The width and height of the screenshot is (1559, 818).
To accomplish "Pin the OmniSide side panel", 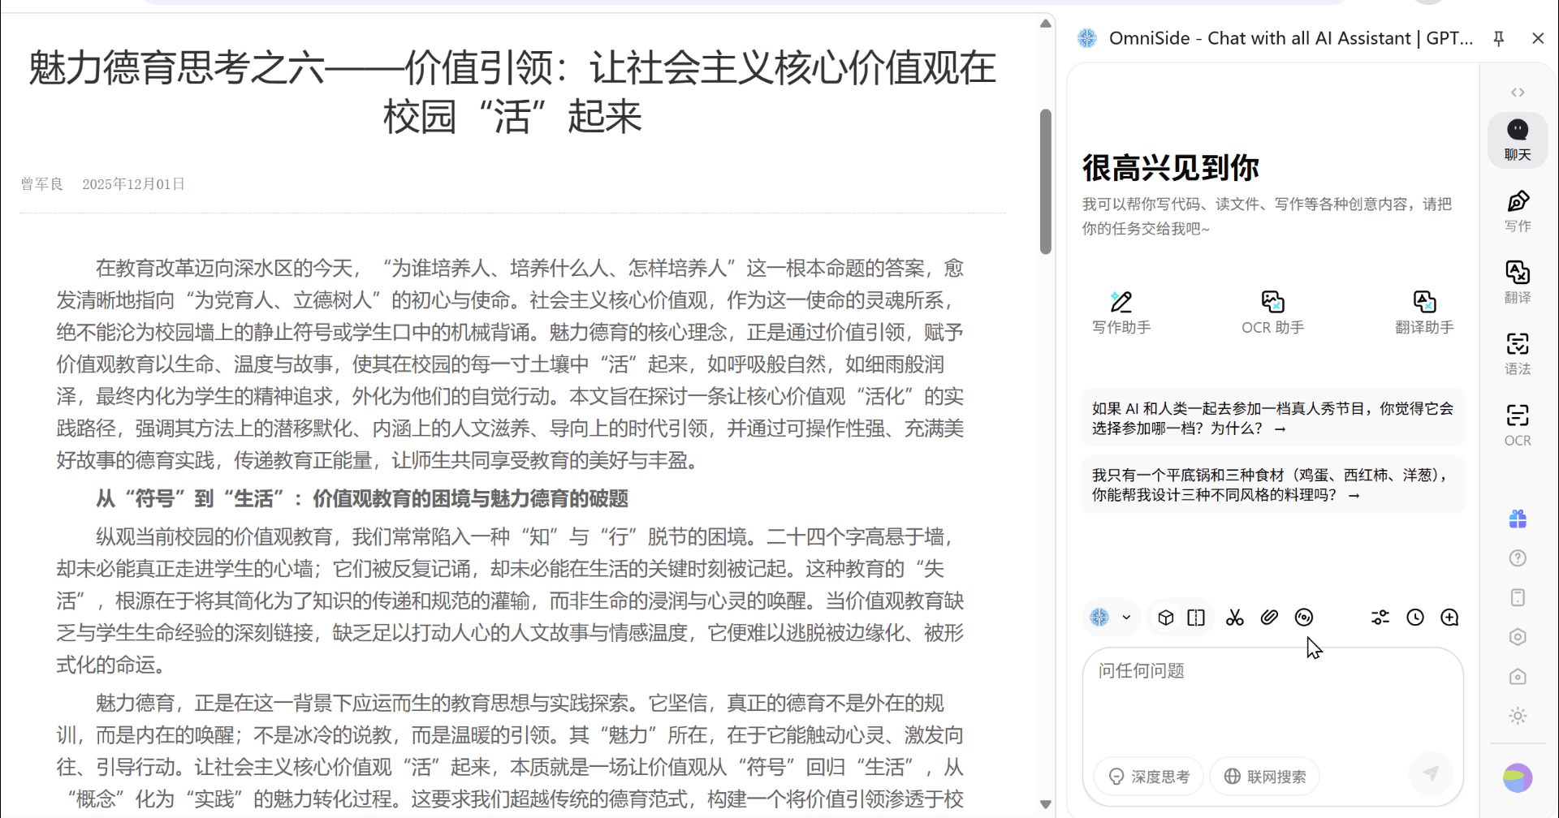I will tap(1499, 38).
